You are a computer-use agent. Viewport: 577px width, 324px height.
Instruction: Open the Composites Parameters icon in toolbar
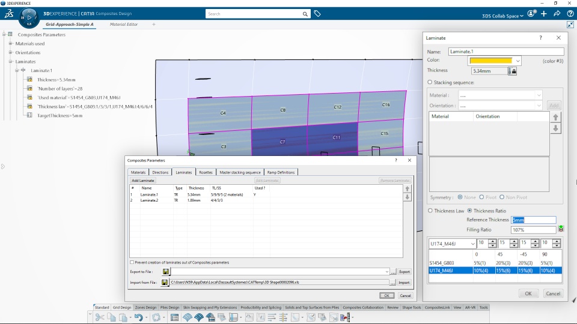(174, 317)
